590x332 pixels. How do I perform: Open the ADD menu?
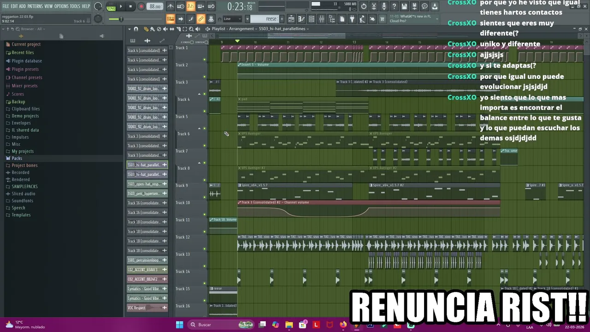pos(23,6)
